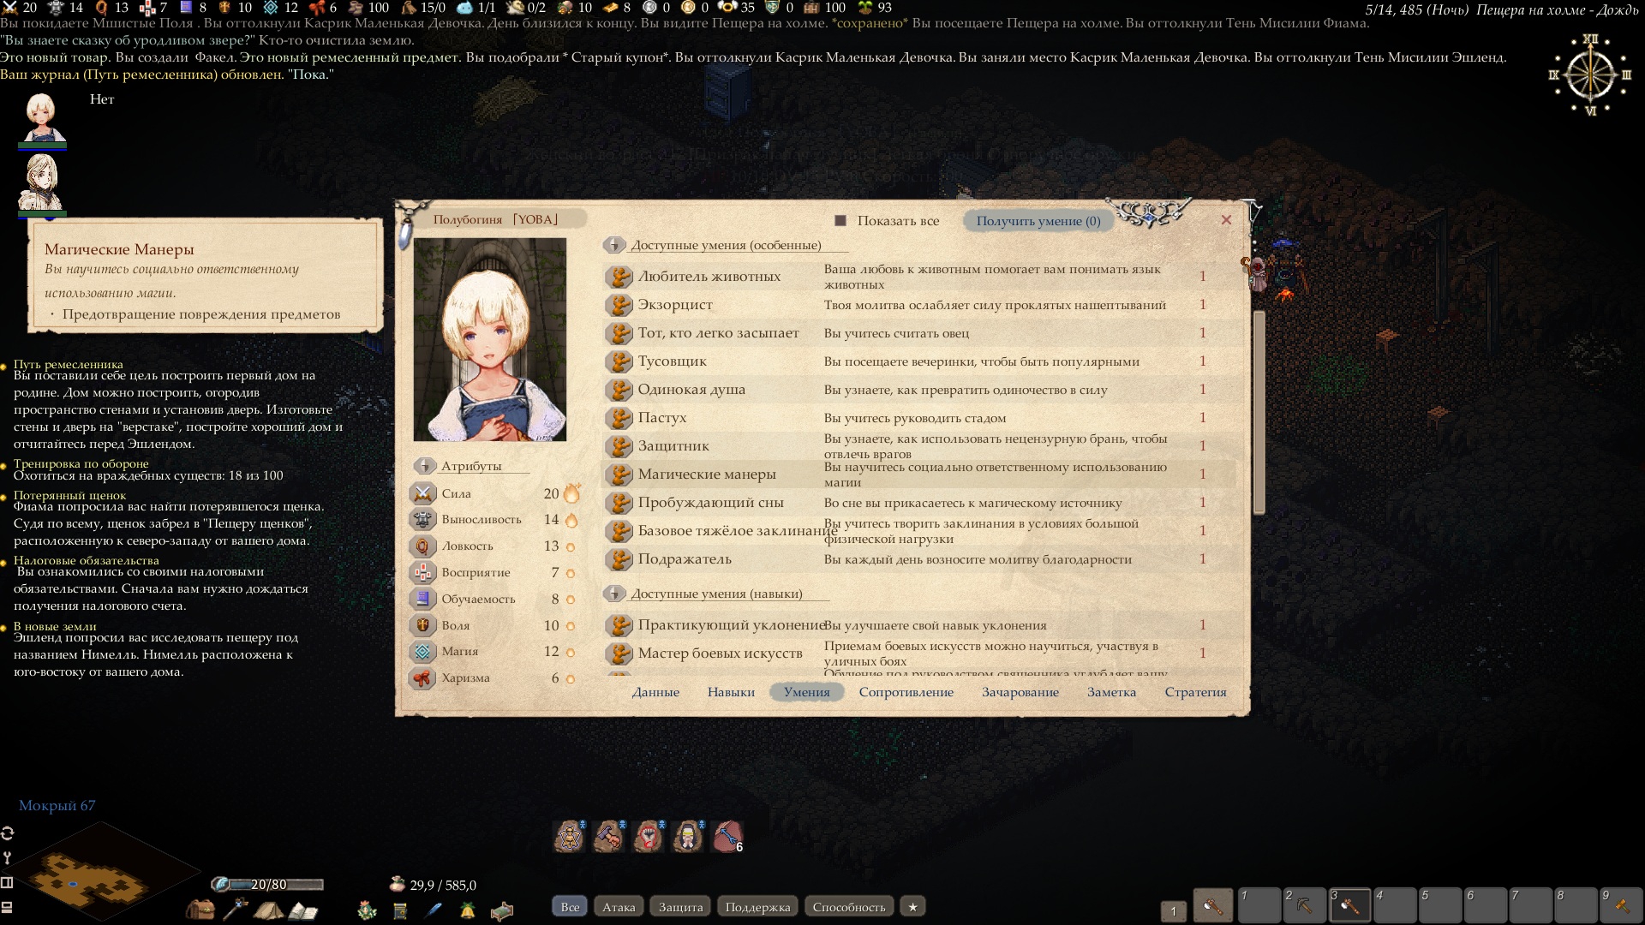The image size is (1645, 925).
Task: Switch to the Навыки tab
Action: [x=731, y=692]
